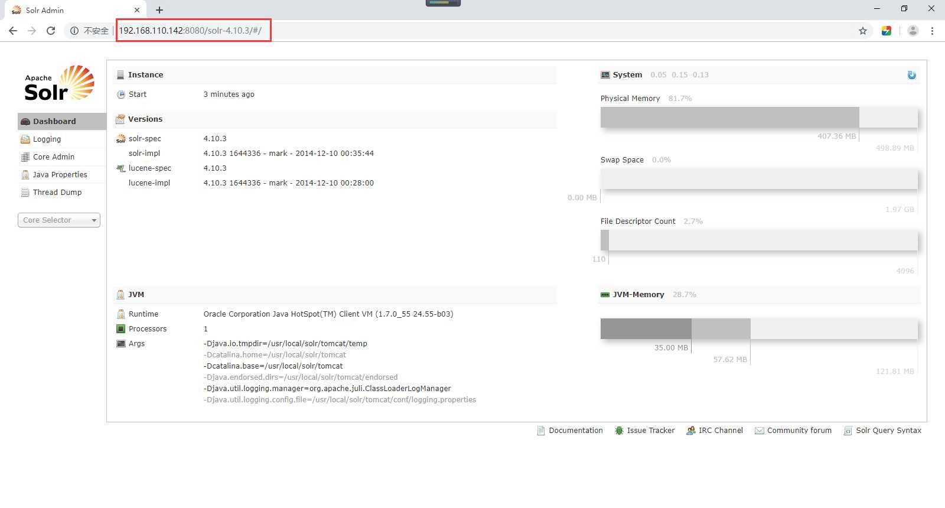Open a new browser tab
Viewport: 945px width, 508px height.
(x=159, y=10)
